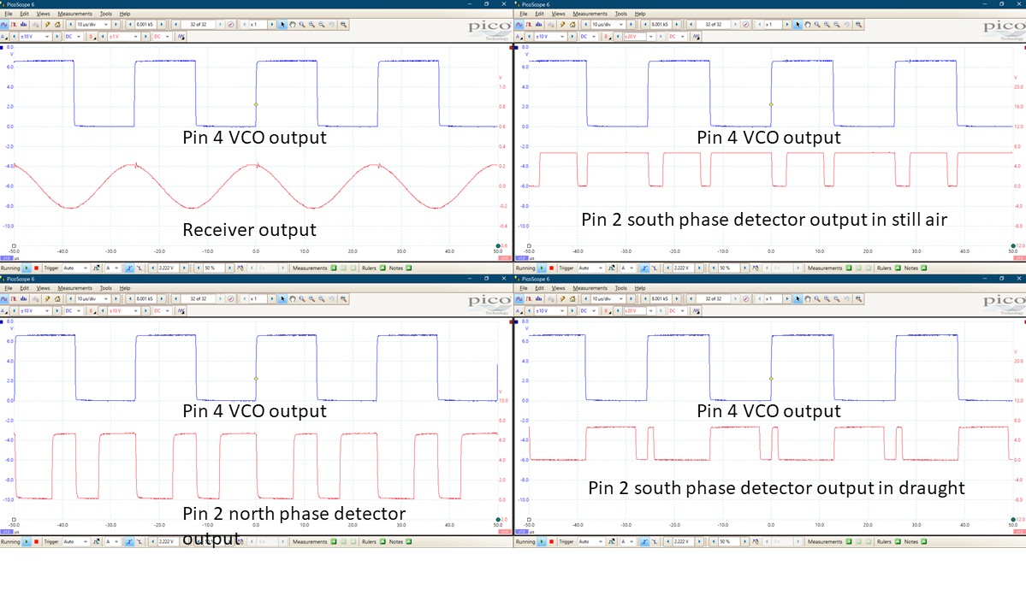The width and height of the screenshot is (1026, 607).
Task: Select the normal selection pointer tool
Action: (282, 24)
